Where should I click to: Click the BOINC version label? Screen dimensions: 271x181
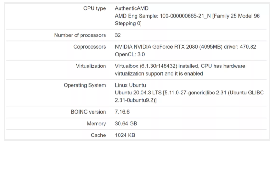88,112
